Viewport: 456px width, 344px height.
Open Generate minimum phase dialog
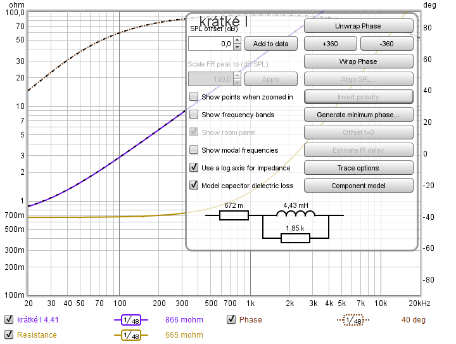(358, 115)
